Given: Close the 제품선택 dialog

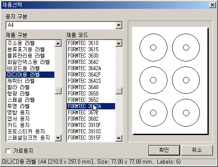Looking at the screenshot, I should click(213, 5).
